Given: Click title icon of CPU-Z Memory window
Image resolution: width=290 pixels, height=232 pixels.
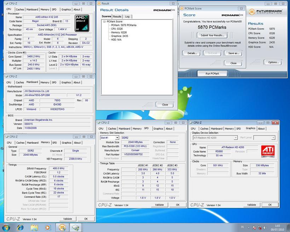Looking at the screenshot, I should 7,137.
